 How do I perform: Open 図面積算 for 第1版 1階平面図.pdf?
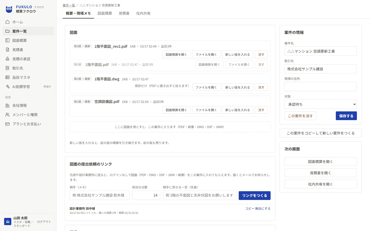tap(209, 64)
